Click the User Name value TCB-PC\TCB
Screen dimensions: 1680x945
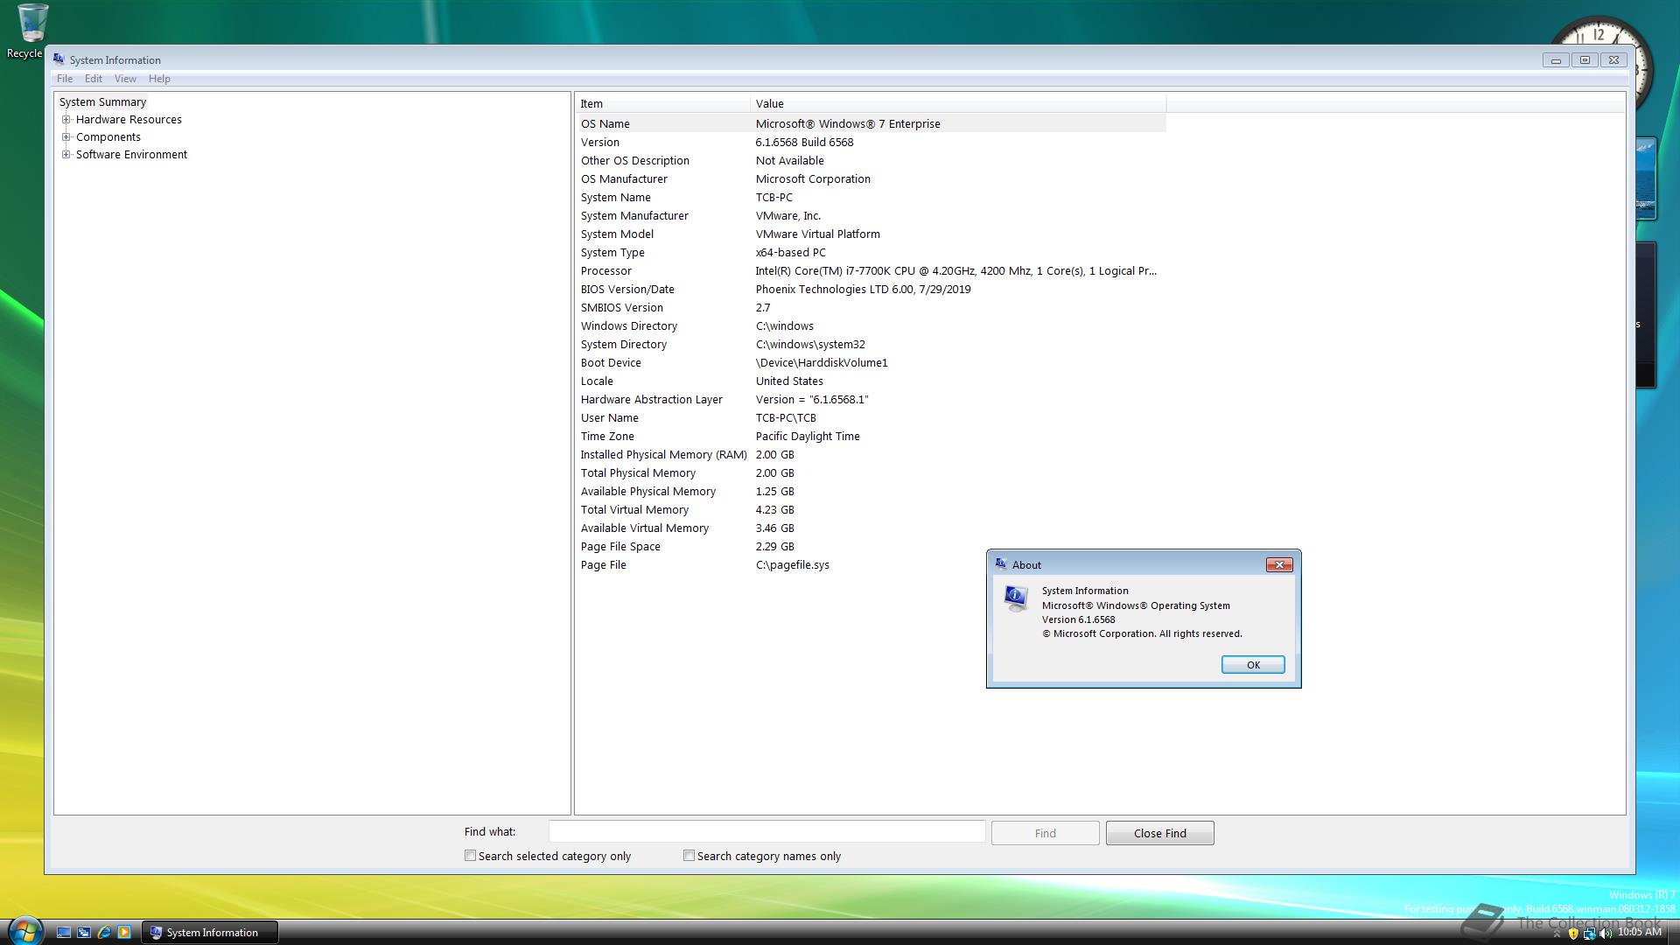(x=786, y=417)
